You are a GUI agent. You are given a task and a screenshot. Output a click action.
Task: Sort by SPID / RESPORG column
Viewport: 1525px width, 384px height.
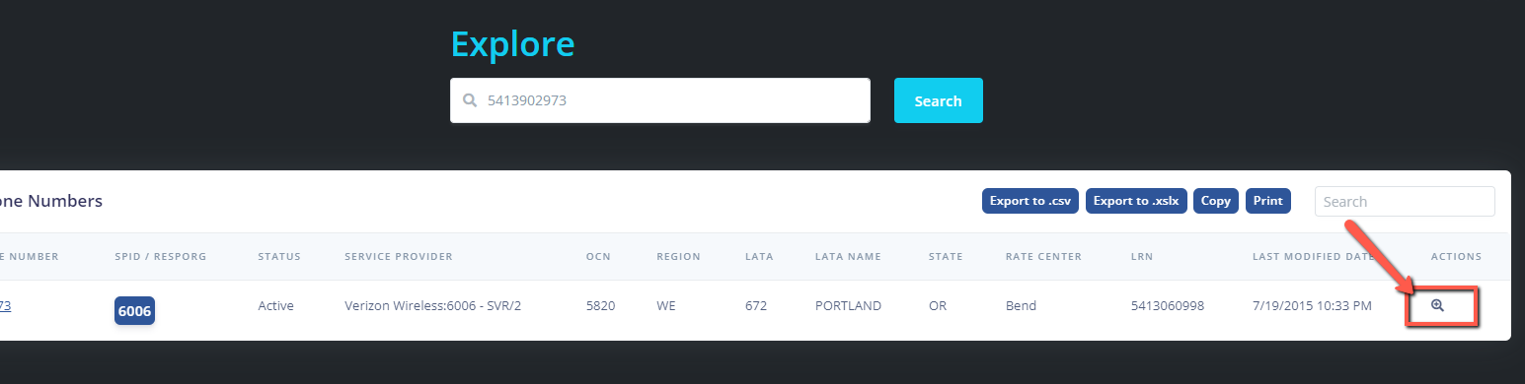point(160,256)
